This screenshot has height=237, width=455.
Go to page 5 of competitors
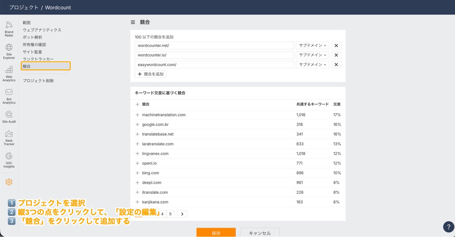(x=171, y=214)
